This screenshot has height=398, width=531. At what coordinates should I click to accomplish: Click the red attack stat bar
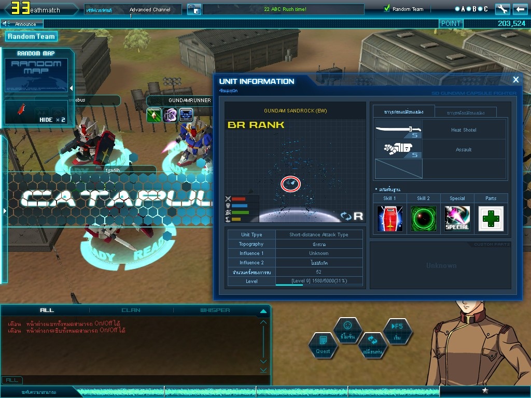pyautogui.click(x=239, y=198)
